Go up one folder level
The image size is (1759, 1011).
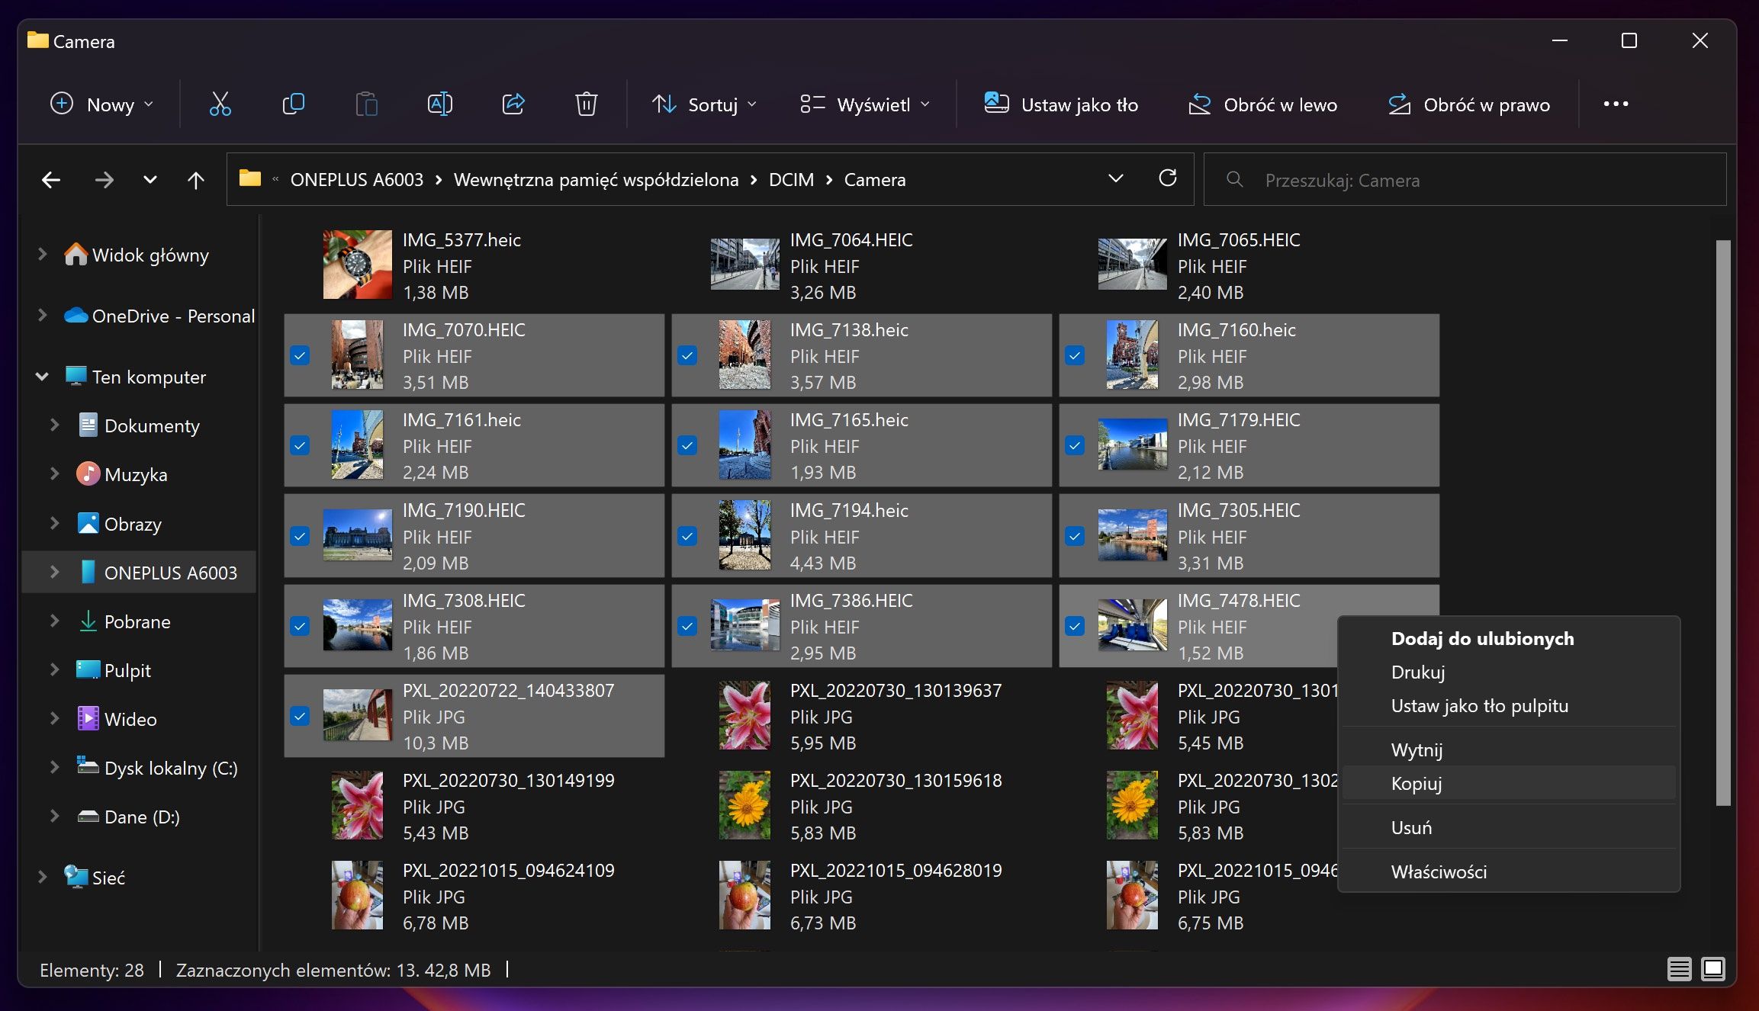tap(196, 180)
